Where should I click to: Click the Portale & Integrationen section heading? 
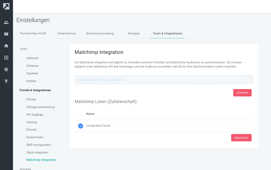click(35, 90)
